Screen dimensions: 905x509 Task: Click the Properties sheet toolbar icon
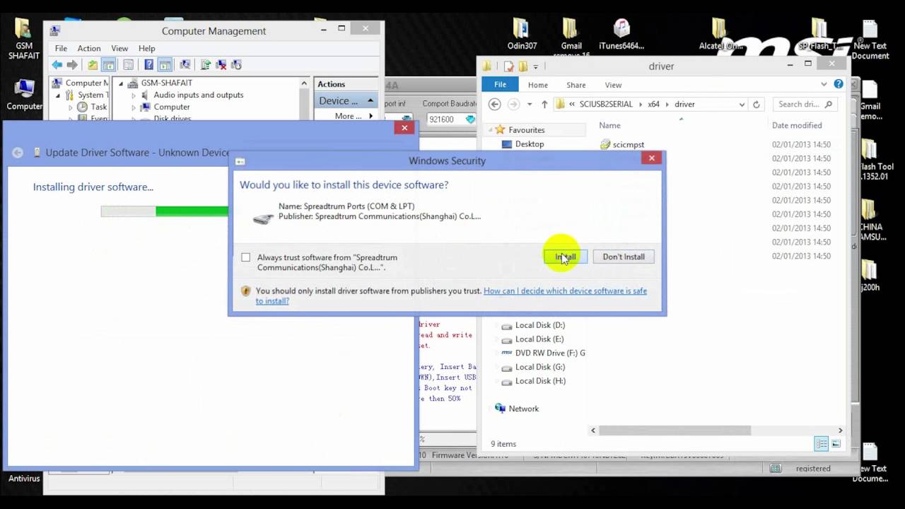128,64
